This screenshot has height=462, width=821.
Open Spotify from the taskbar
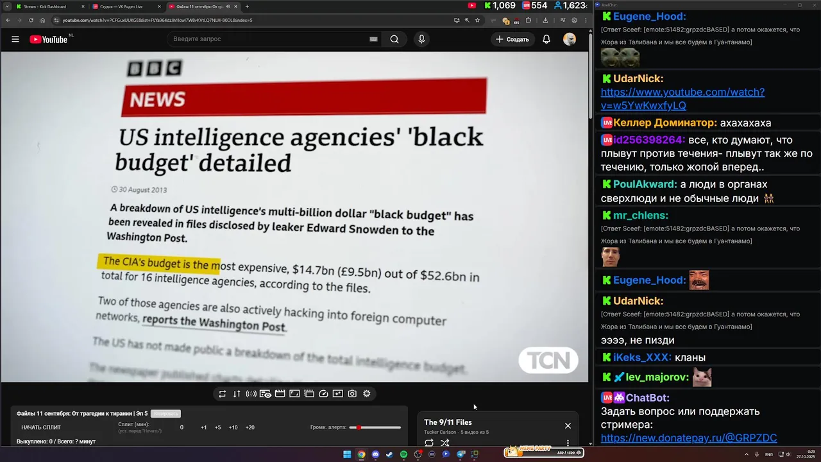403,454
